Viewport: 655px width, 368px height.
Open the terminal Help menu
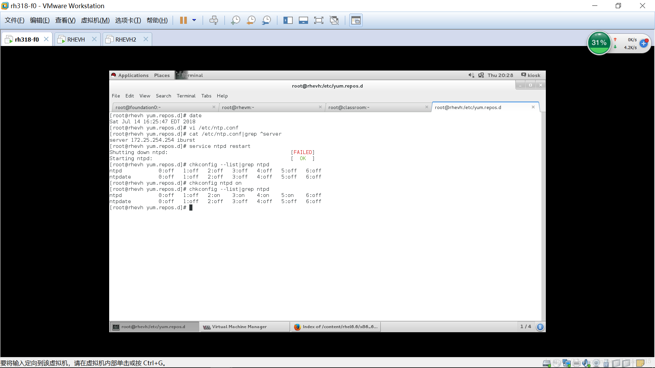[222, 96]
